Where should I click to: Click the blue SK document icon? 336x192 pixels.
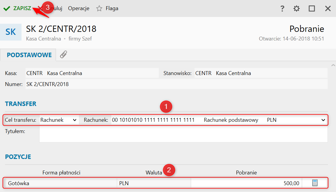pyautogui.click(x=11, y=32)
